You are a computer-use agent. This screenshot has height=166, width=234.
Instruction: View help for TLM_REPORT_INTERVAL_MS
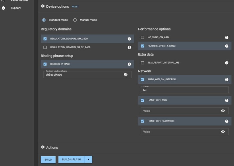[227, 63]
